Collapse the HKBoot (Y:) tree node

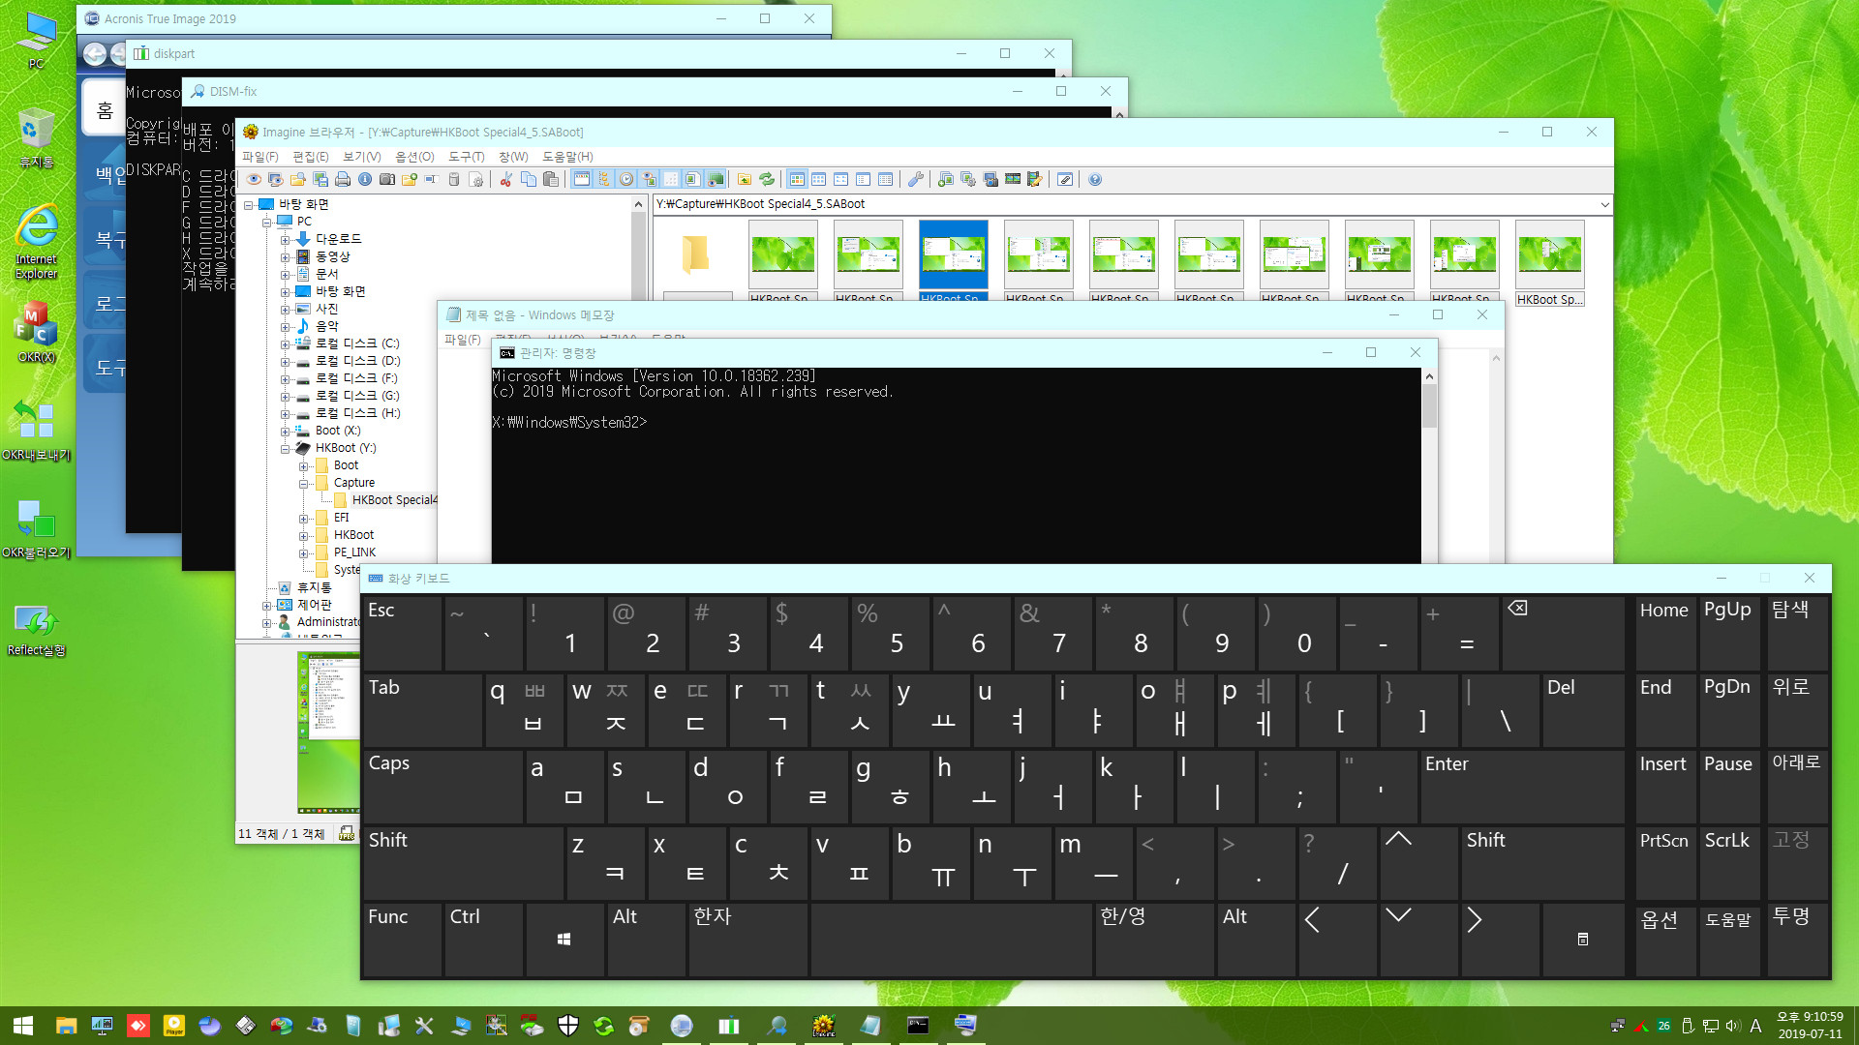point(286,449)
